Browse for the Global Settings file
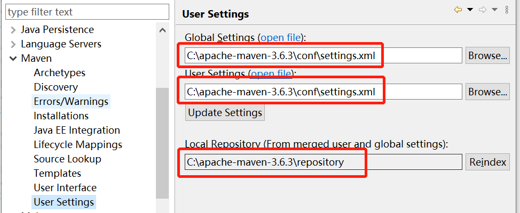 (x=487, y=55)
